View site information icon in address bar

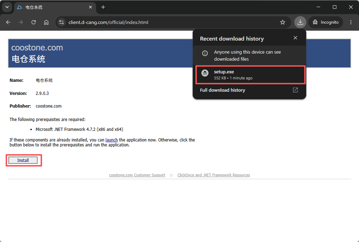61,22
